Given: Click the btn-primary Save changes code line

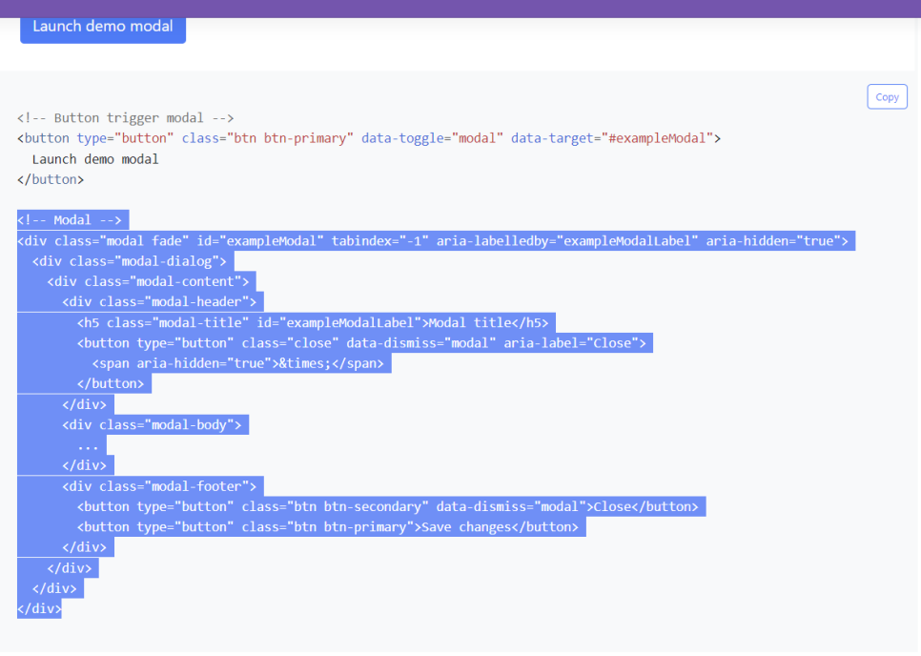Looking at the screenshot, I should 328,527.
